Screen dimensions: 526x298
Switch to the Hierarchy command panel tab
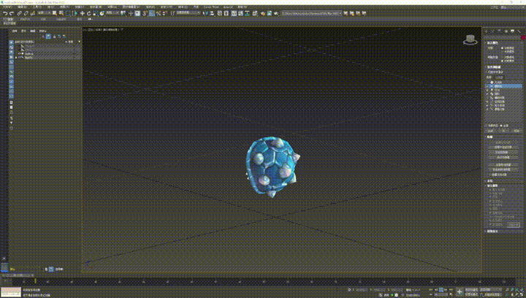(x=499, y=31)
